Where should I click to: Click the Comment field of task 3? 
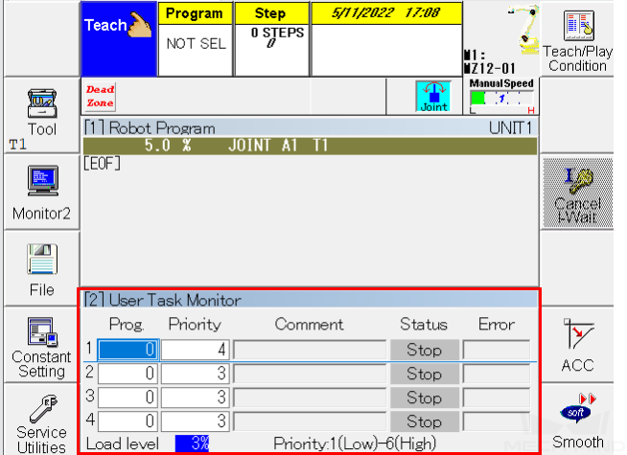[x=310, y=398]
